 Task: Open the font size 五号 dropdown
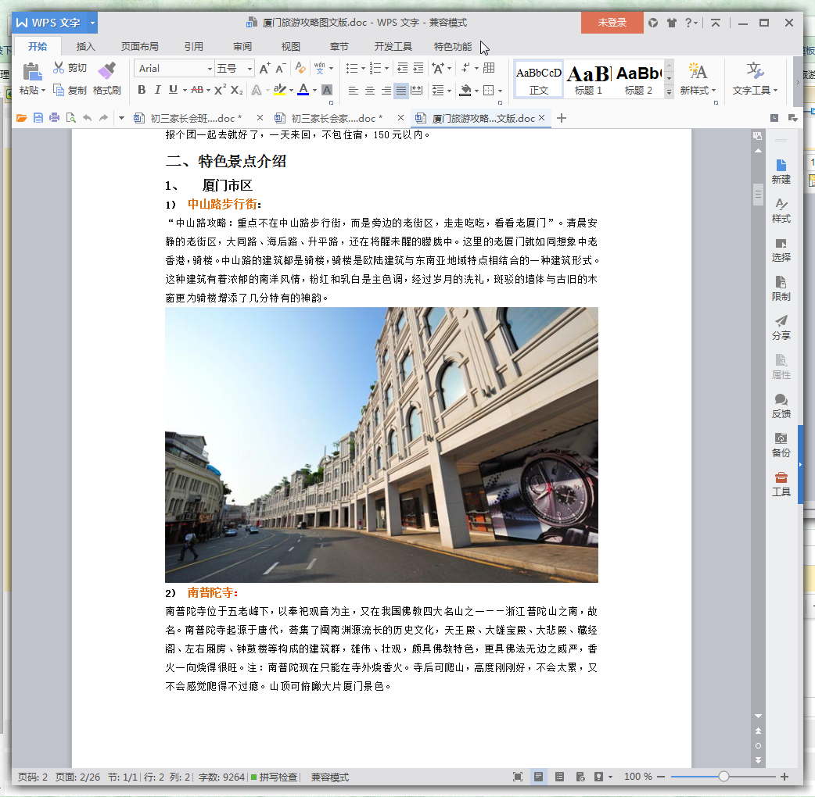[x=250, y=69]
